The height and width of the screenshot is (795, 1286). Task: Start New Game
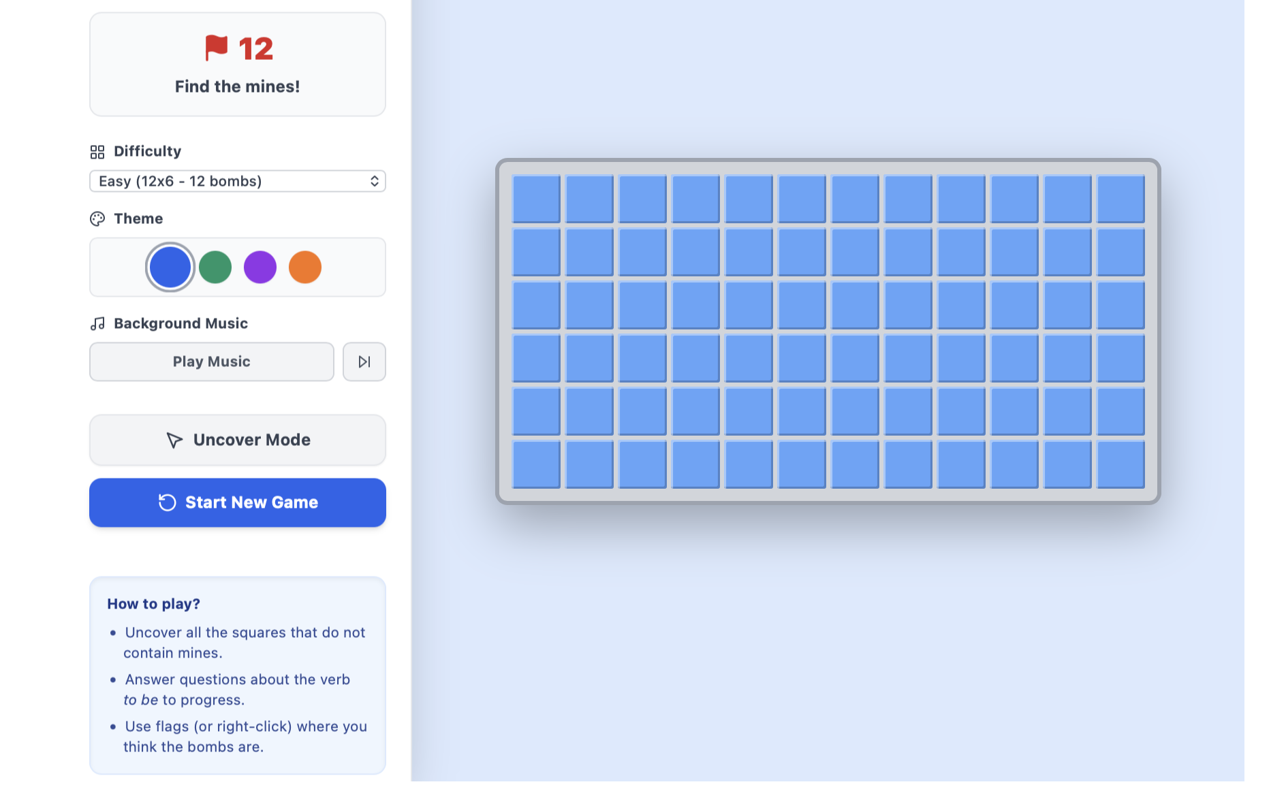[238, 502]
